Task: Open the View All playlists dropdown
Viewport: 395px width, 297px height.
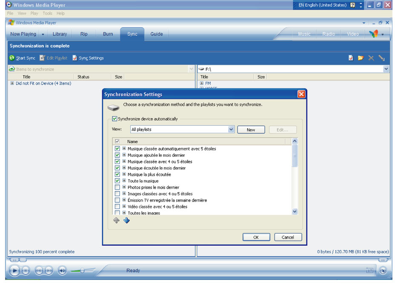Action: [x=231, y=130]
